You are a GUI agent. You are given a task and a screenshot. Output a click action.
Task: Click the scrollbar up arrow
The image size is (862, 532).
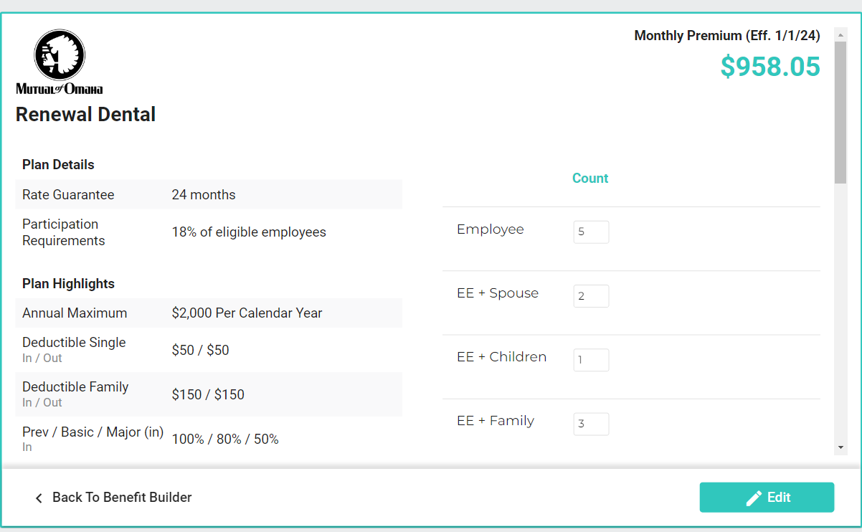(x=840, y=34)
